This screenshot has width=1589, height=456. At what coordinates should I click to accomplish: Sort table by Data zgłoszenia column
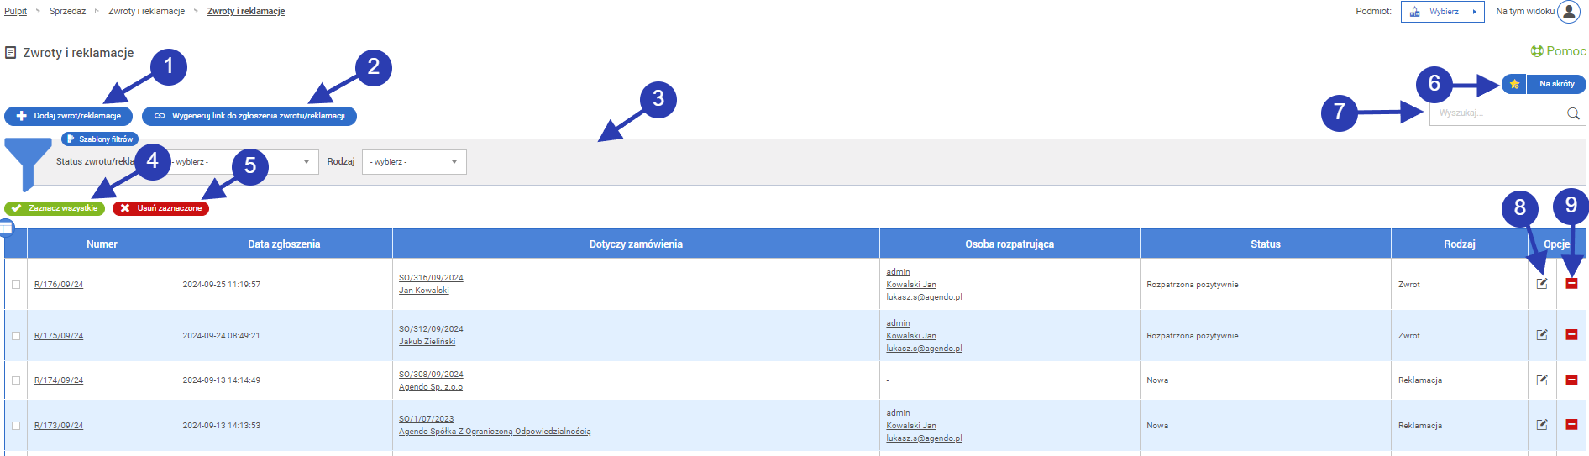click(284, 244)
